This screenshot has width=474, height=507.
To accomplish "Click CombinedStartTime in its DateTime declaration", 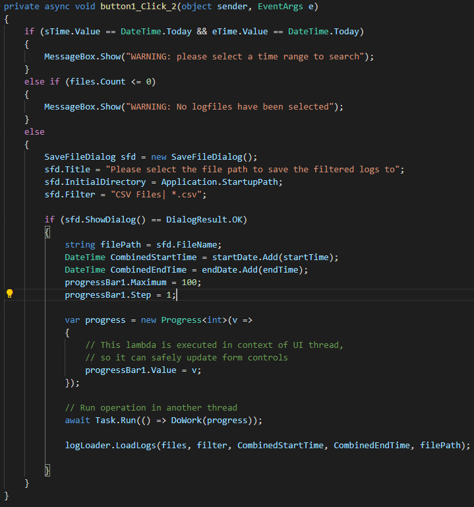I will pyautogui.click(x=154, y=257).
